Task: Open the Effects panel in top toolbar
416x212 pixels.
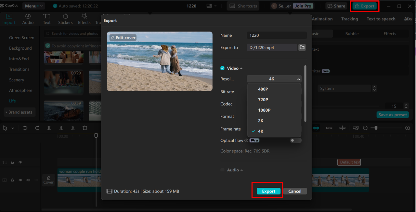Action: click(84, 19)
